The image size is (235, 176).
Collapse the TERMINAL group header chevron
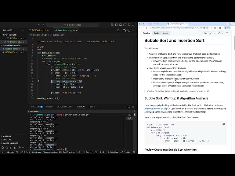pyautogui.click(x=29, y=111)
